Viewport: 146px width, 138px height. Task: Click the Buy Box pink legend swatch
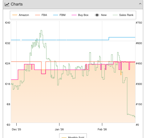pos(74,15)
